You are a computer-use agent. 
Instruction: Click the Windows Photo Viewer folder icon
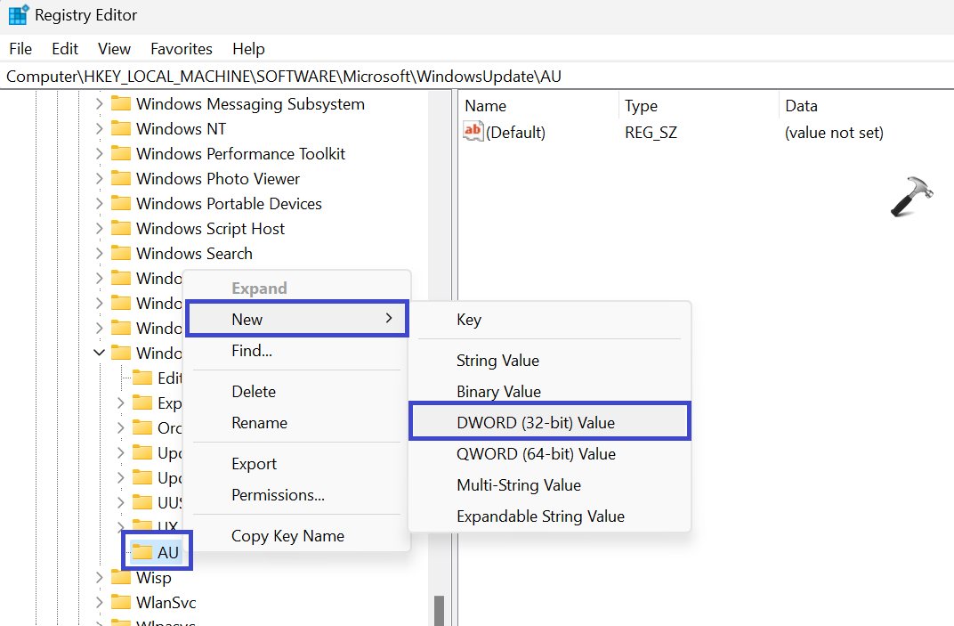click(121, 179)
